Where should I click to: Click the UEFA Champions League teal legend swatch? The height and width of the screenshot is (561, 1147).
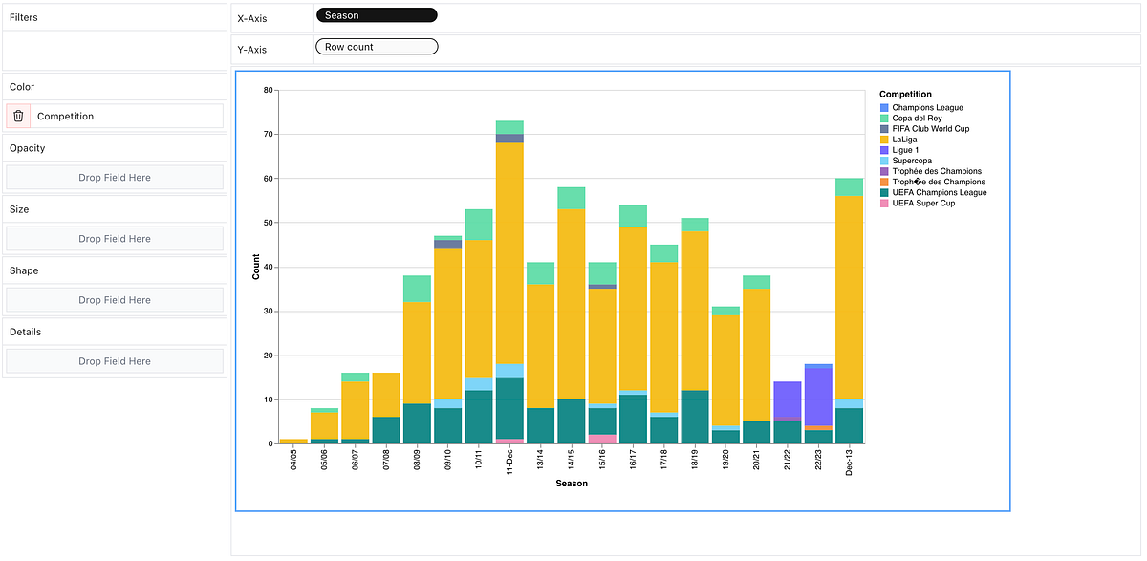point(884,192)
